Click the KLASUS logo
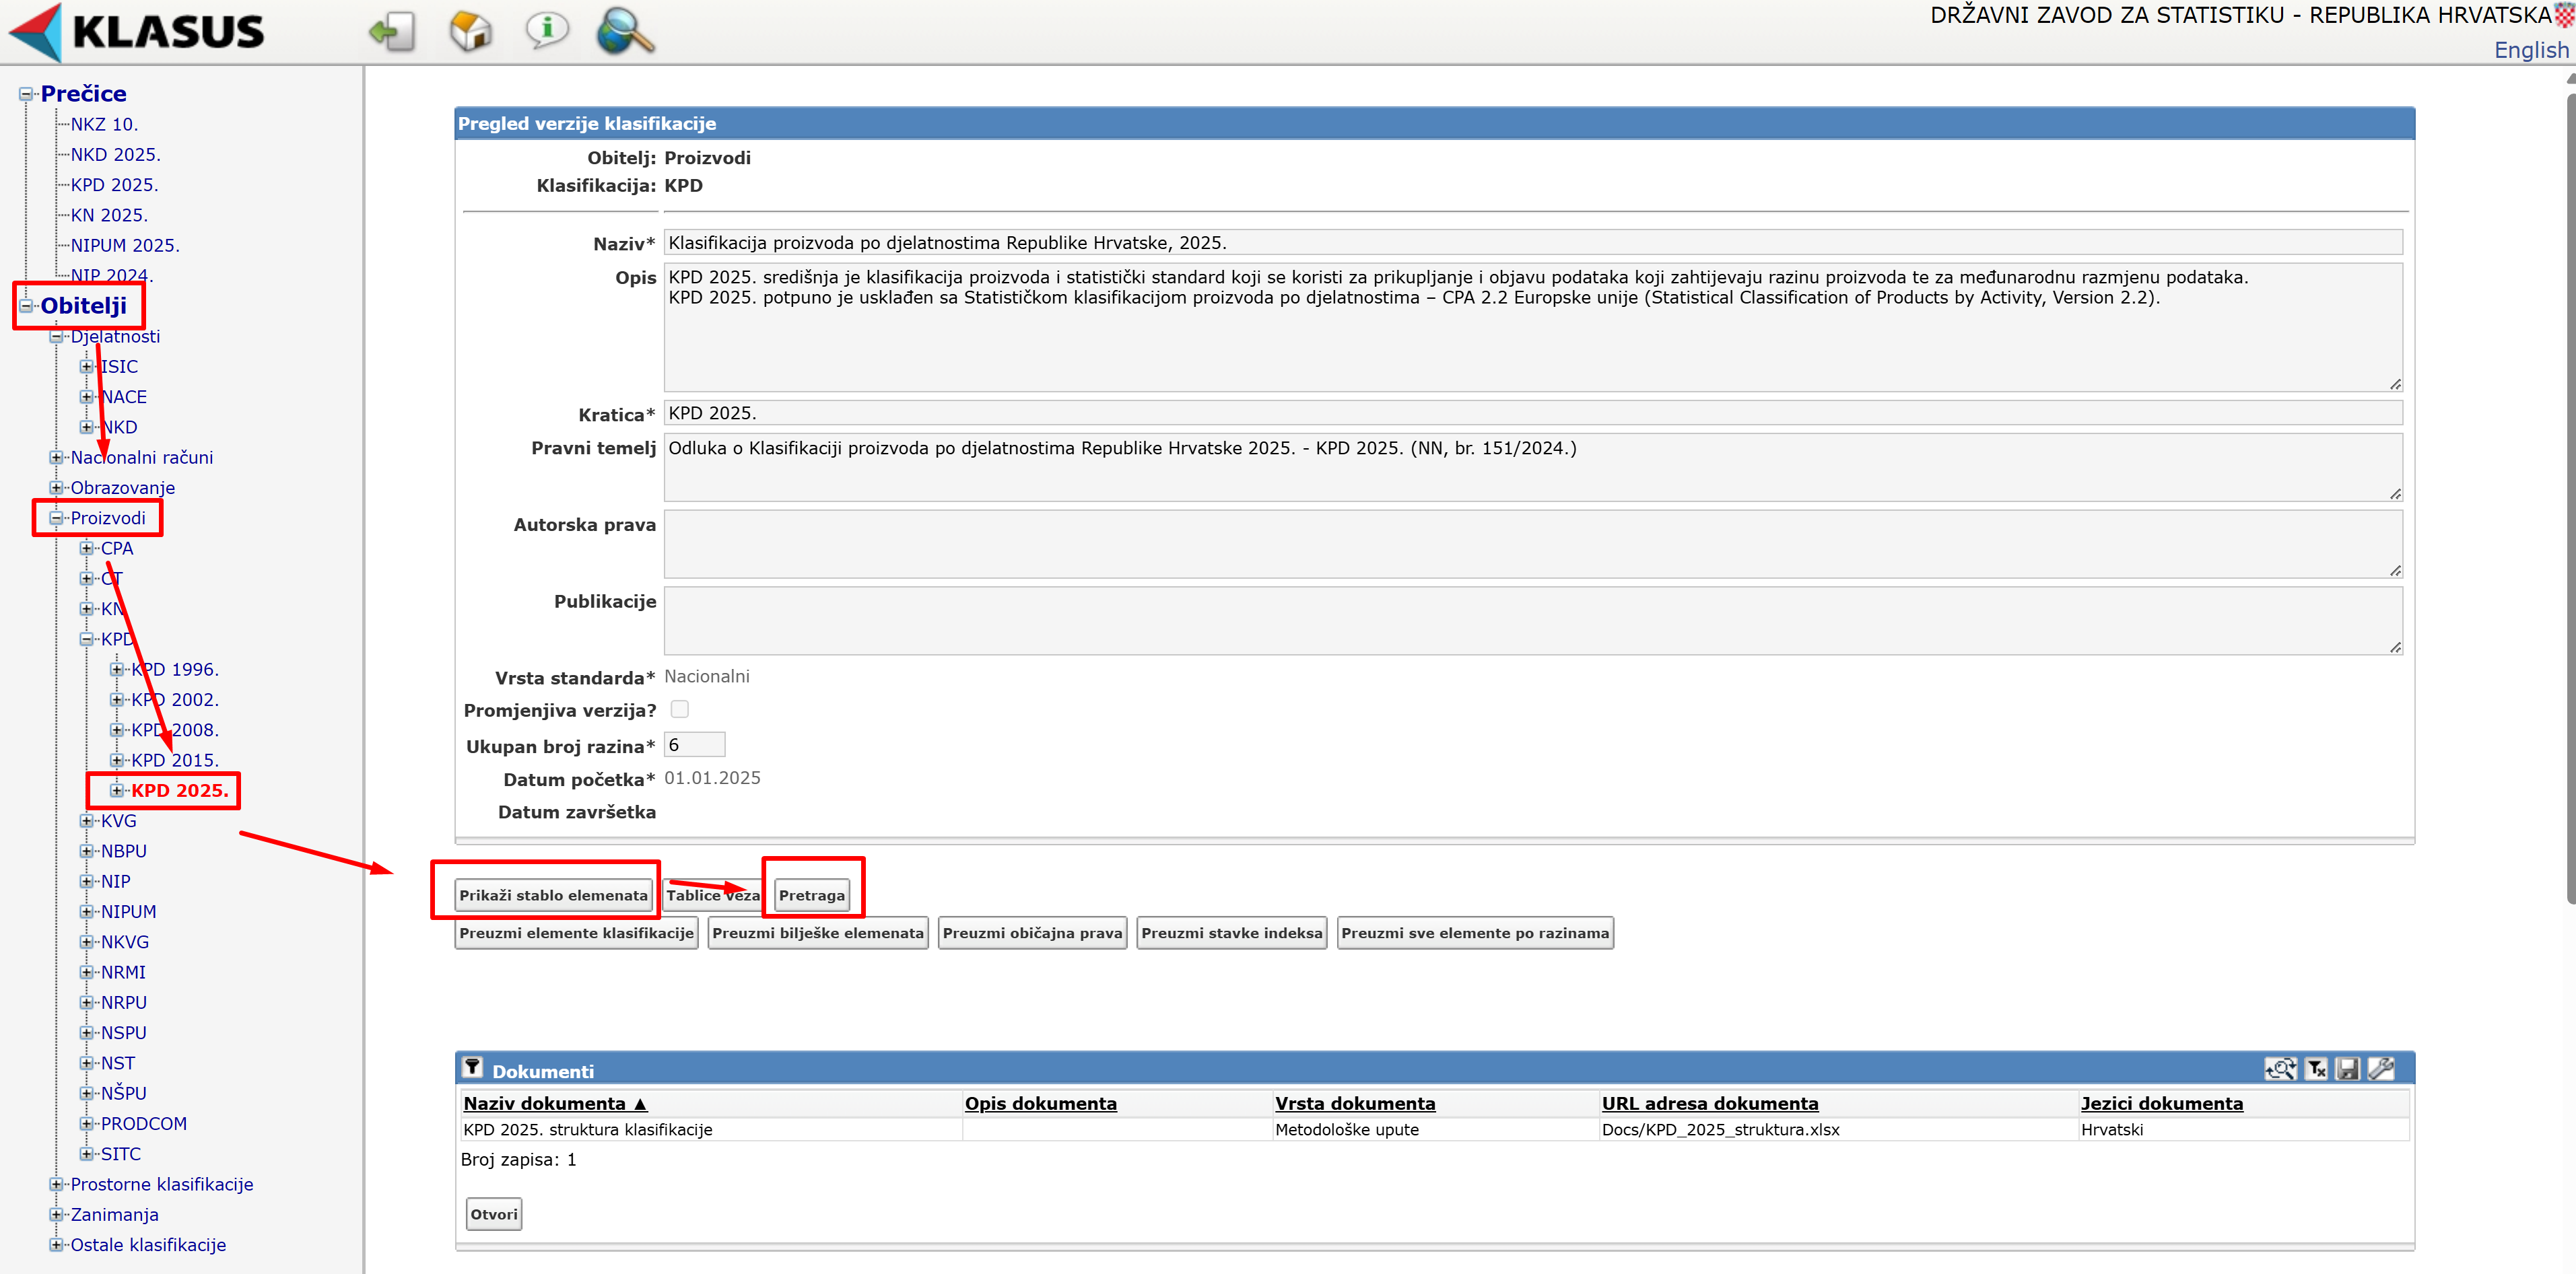 pyautogui.click(x=137, y=31)
